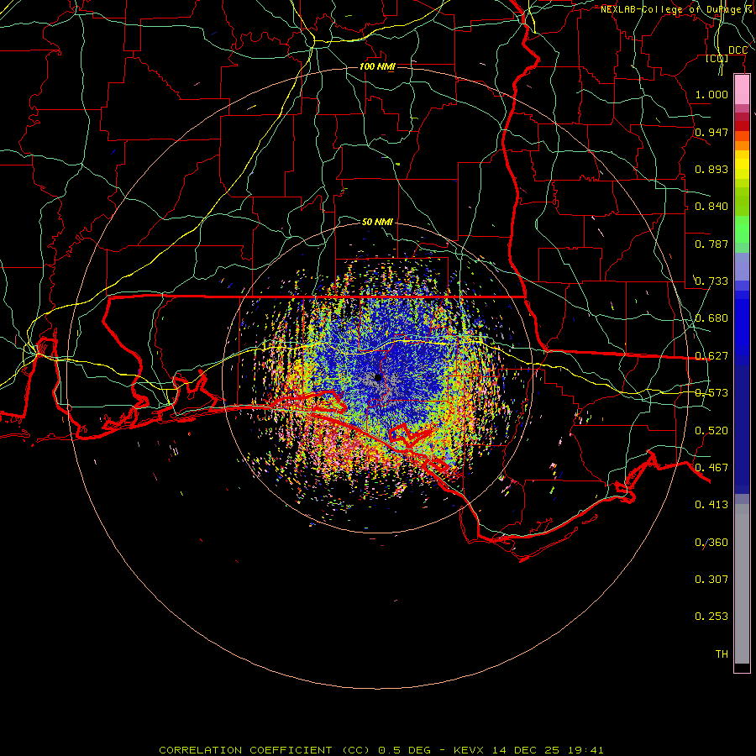Pick the red segment of the color bar
The height and width of the screenshot is (756, 756).
[742, 125]
